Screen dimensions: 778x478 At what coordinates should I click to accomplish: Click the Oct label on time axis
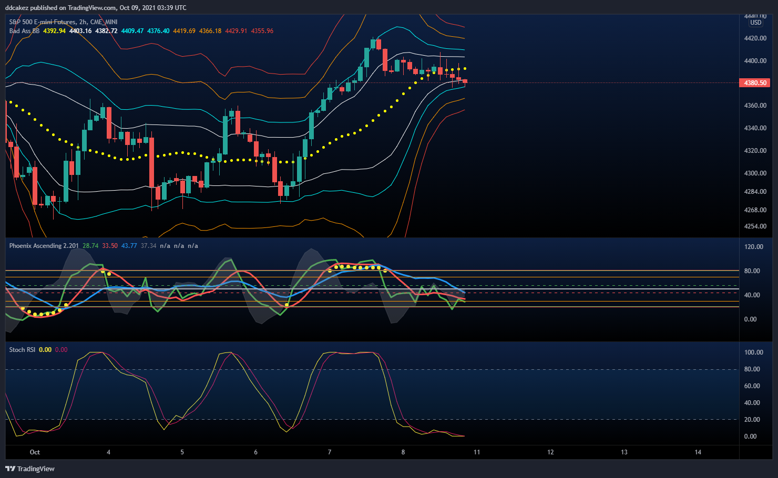coord(35,452)
